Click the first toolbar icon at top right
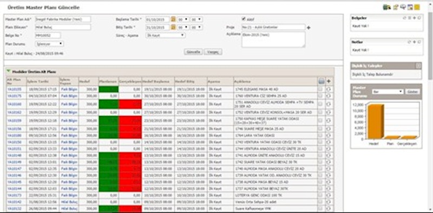Screen dimensions: 433x213 [386, 8]
